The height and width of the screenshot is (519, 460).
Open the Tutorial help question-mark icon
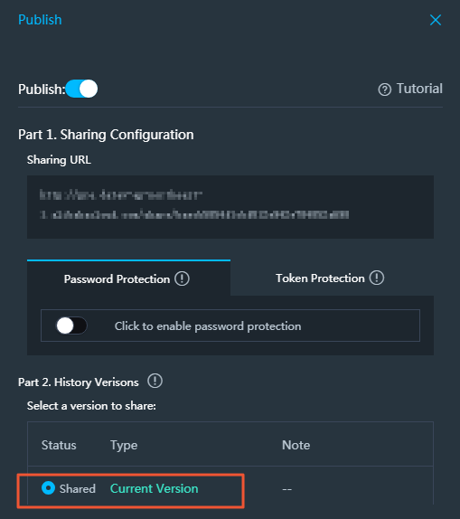click(x=385, y=90)
